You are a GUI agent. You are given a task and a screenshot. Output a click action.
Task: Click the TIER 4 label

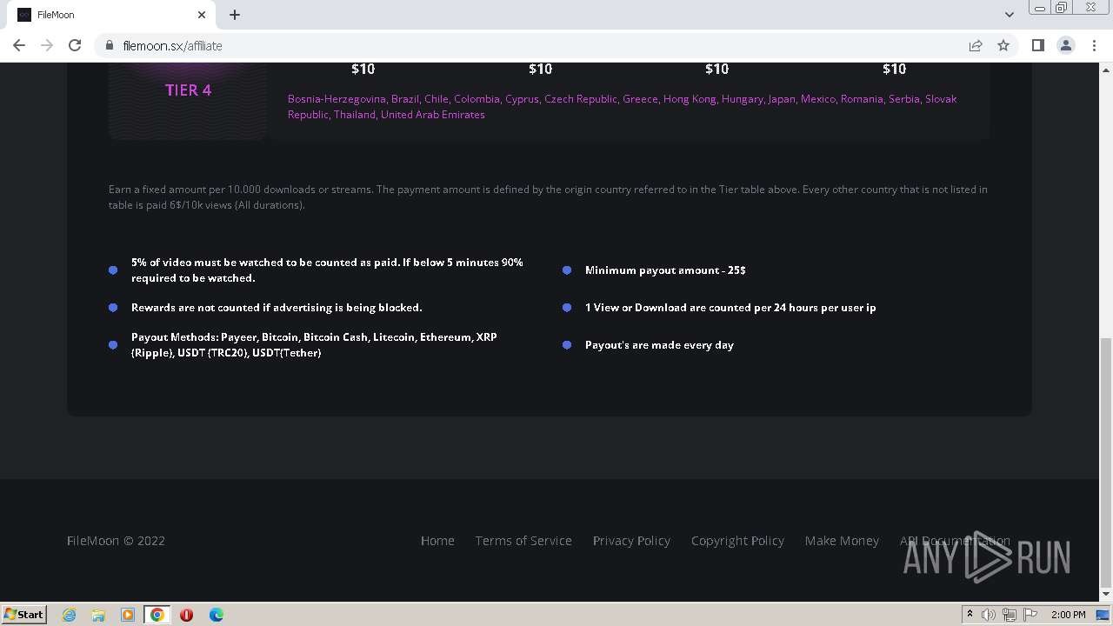point(189,90)
